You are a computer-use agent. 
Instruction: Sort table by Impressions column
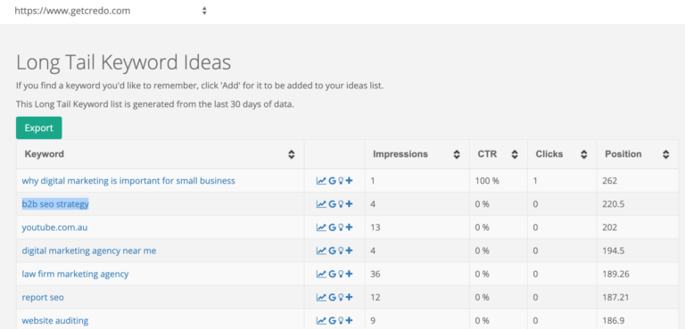pos(457,154)
